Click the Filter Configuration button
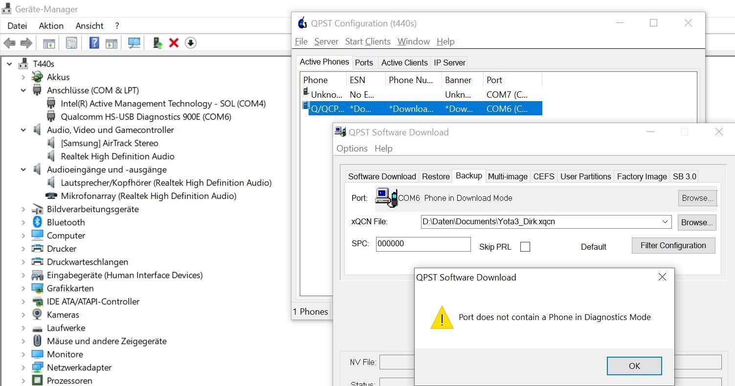The image size is (735, 386). point(673,245)
